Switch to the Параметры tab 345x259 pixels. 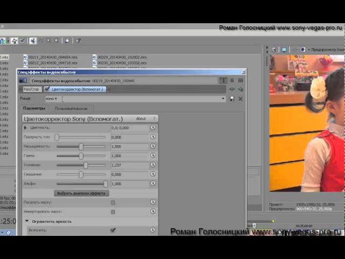[34, 108]
